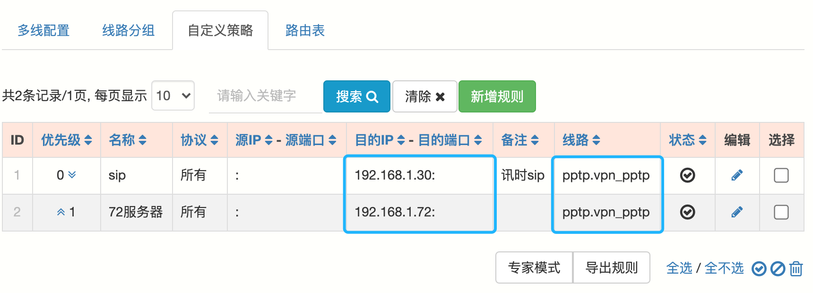Click the pencil edit icon for 72服务器 rule
813x293 pixels.
(x=736, y=212)
